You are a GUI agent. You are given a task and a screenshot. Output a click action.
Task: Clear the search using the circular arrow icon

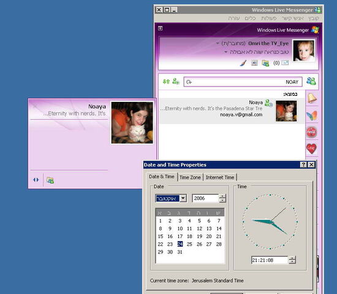(x=189, y=82)
